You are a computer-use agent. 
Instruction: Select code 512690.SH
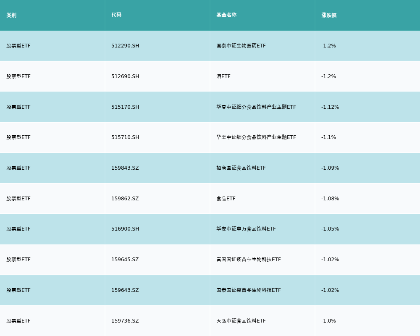pos(125,76)
